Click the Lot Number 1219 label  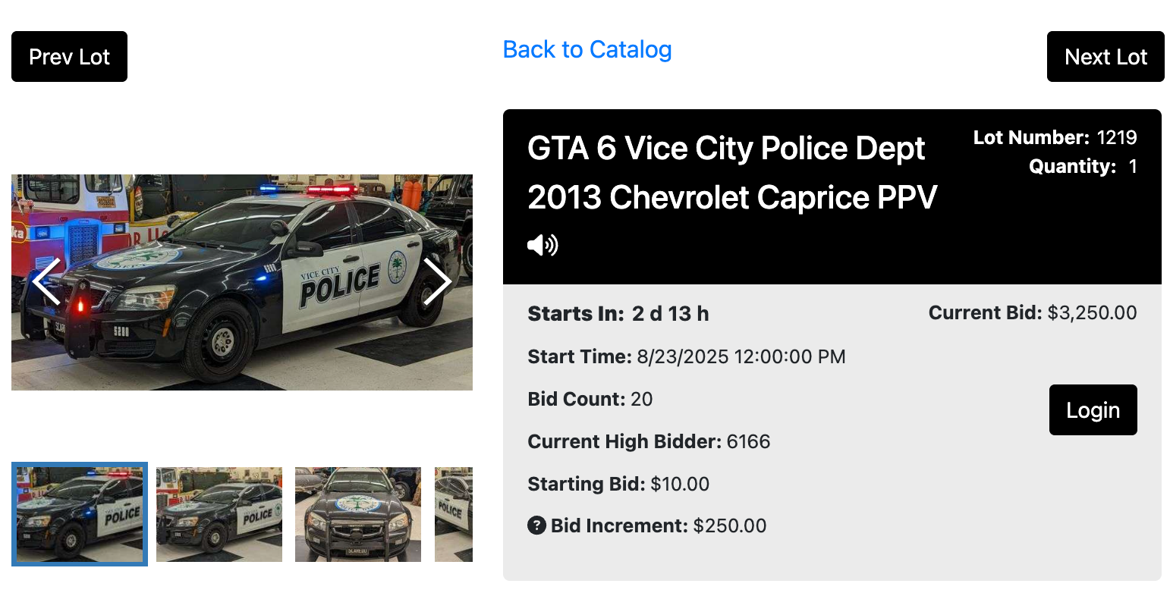click(1055, 137)
